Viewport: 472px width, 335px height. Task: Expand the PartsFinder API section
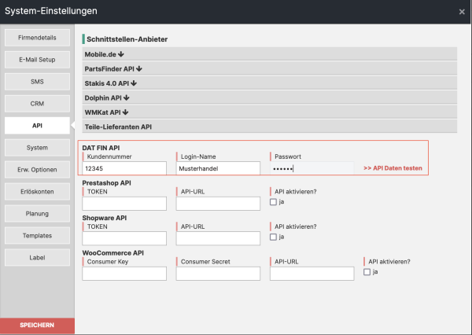pos(113,68)
